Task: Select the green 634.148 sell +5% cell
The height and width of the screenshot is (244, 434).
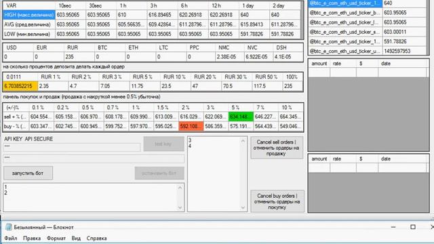Action: [241, 117]
